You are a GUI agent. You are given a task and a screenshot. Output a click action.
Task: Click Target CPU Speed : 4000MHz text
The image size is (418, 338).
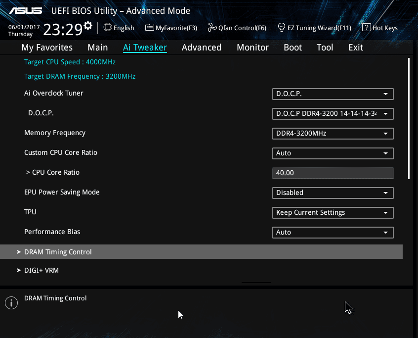[70, 62]
